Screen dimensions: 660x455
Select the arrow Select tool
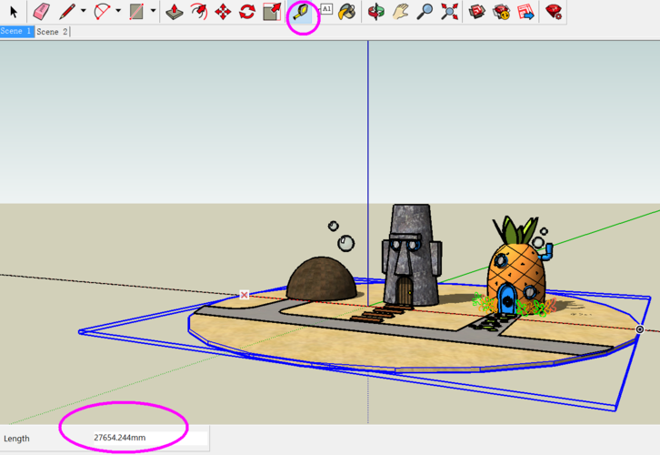pos(14,12)
